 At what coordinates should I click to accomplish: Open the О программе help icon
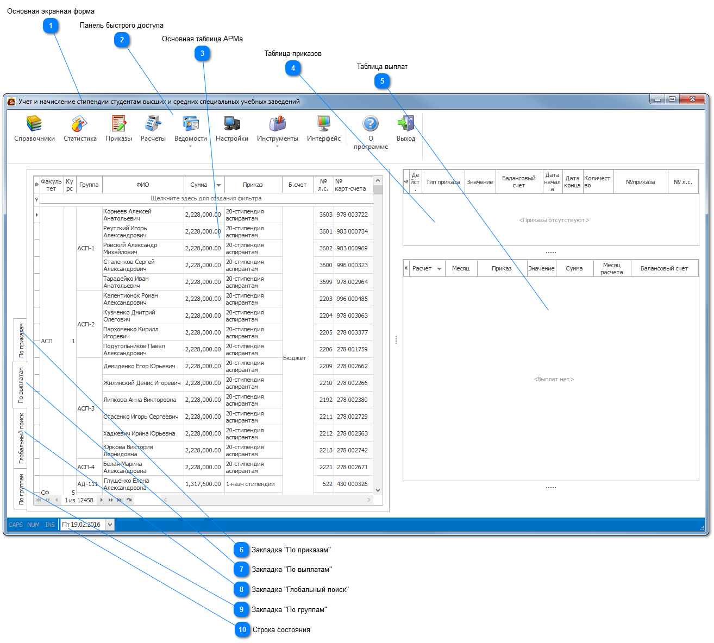(x=371, y=124)
